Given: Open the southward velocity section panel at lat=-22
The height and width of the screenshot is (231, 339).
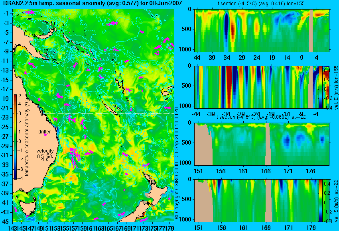Looking at the screenshot, I should [256, 201].
